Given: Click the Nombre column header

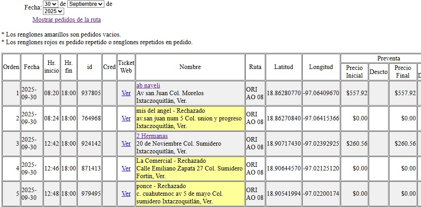Looking at the screenshot, I should point(190,67).
